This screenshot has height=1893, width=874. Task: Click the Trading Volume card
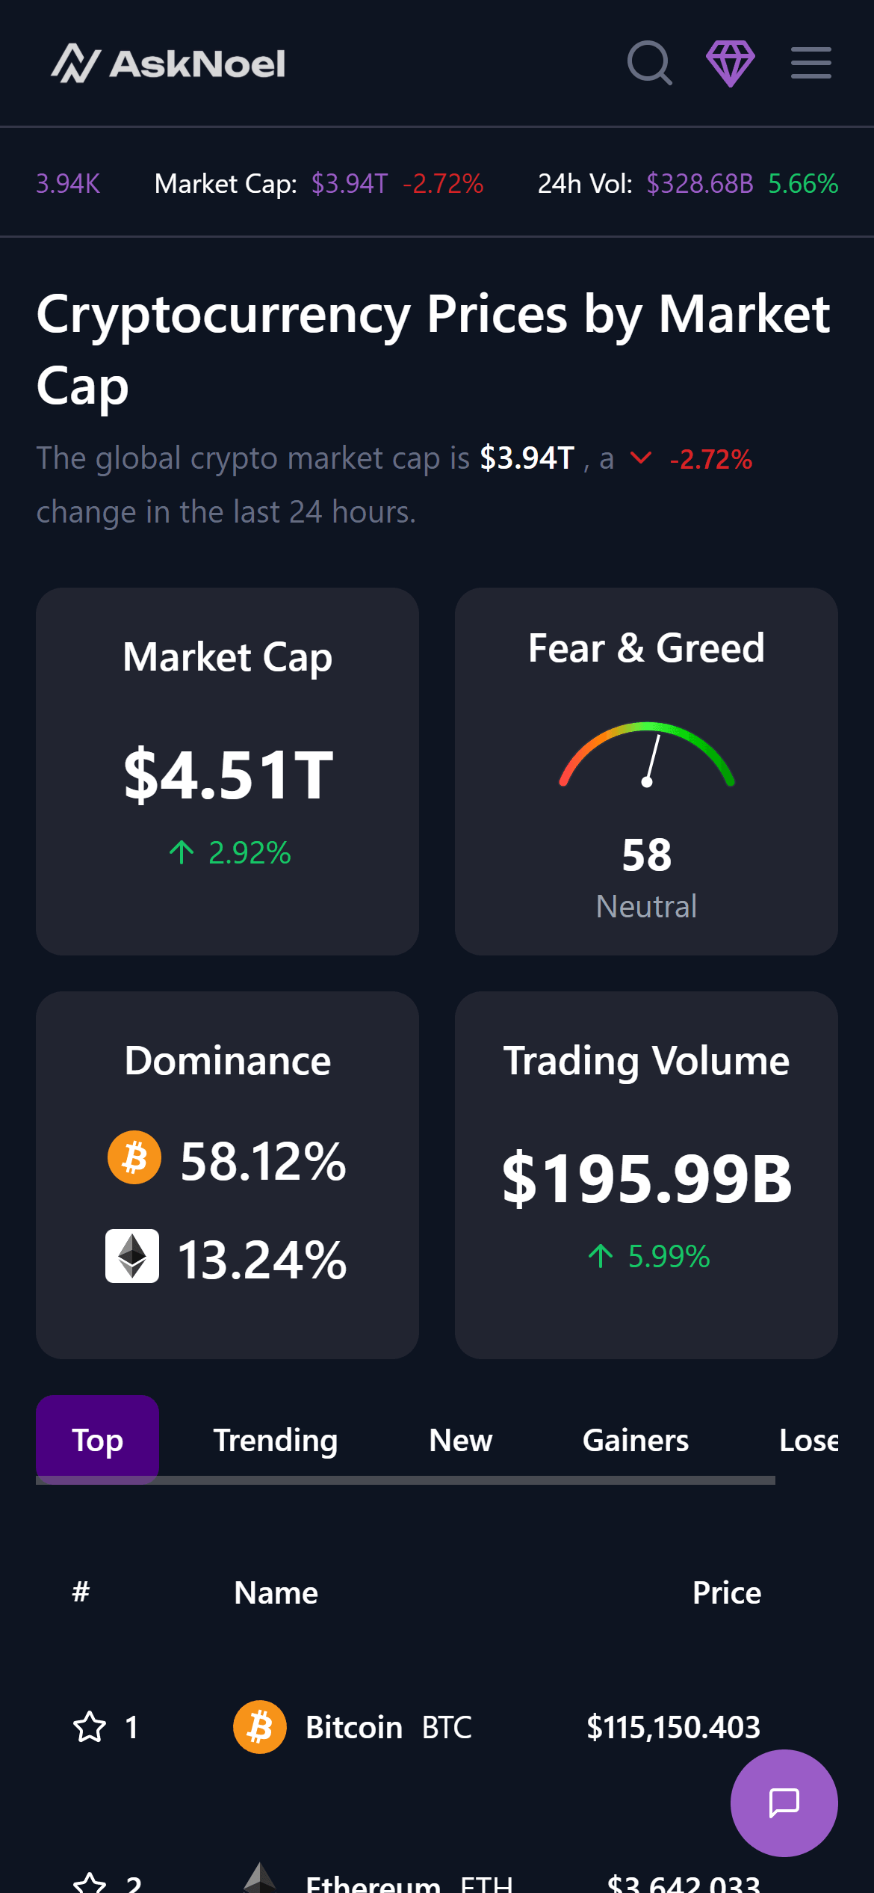click(646, 1175)
